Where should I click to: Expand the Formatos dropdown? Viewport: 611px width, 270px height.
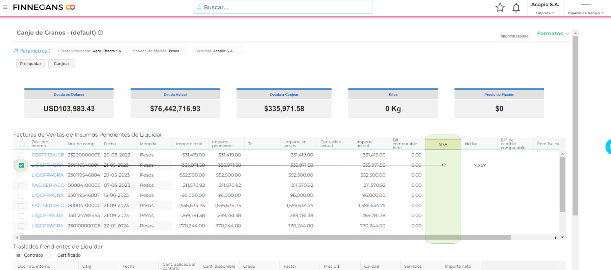[x=553, y=34]
